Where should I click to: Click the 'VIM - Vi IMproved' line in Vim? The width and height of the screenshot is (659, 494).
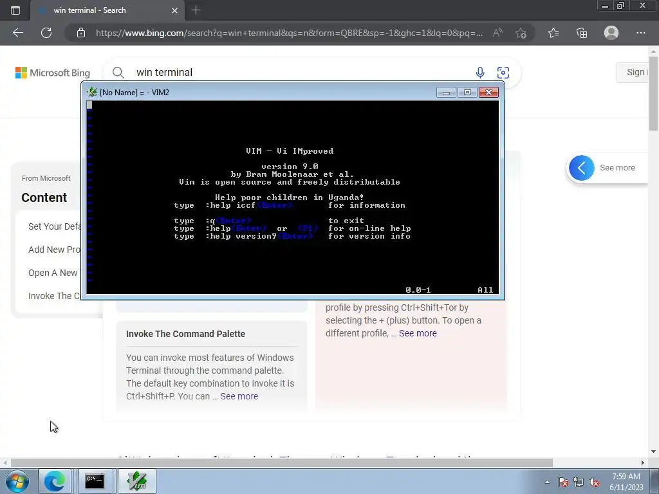290,151
